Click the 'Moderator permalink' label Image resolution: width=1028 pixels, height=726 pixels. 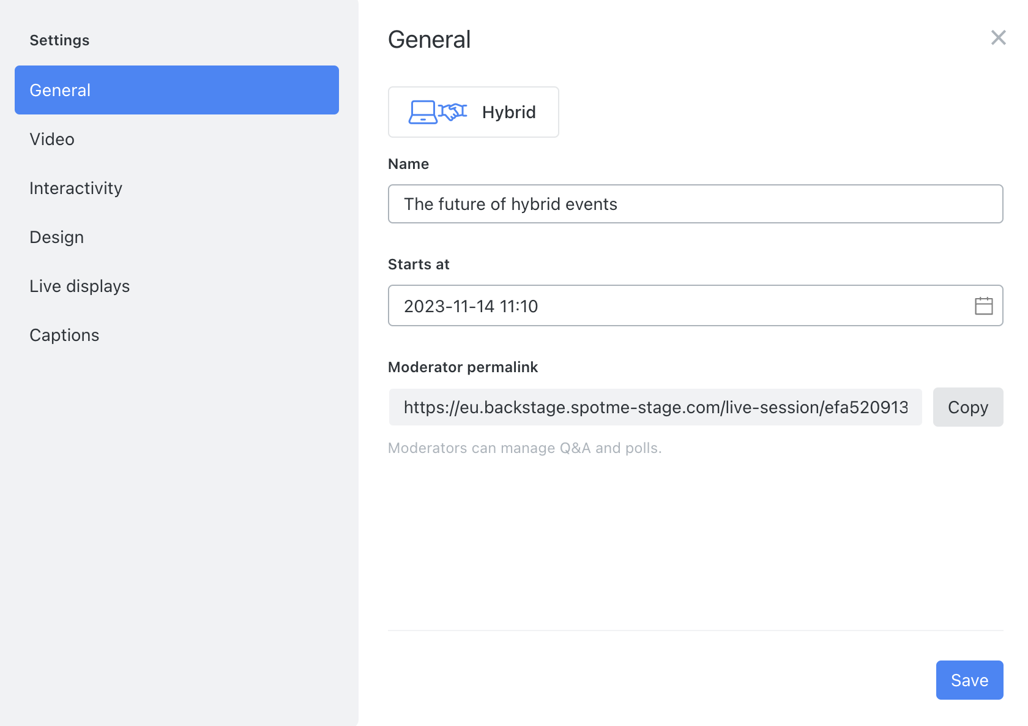pos(463,367)
